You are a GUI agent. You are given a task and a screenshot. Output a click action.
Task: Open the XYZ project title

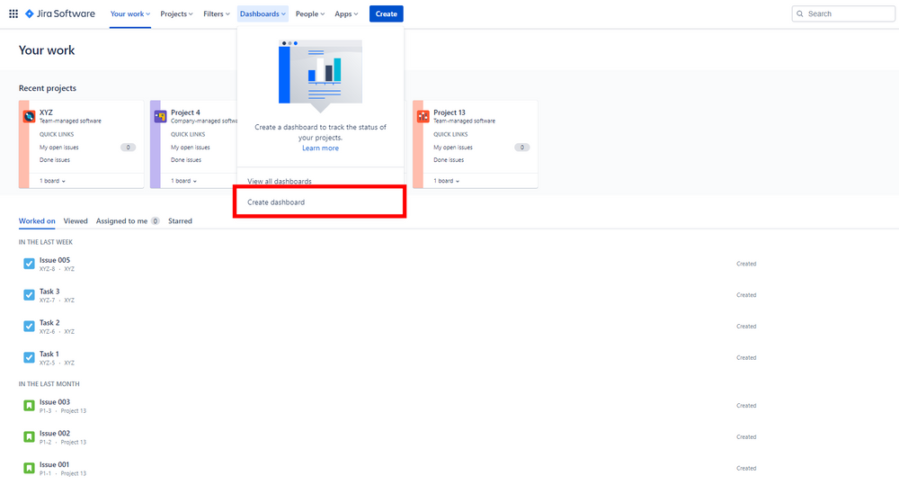(x=46, y=112)
